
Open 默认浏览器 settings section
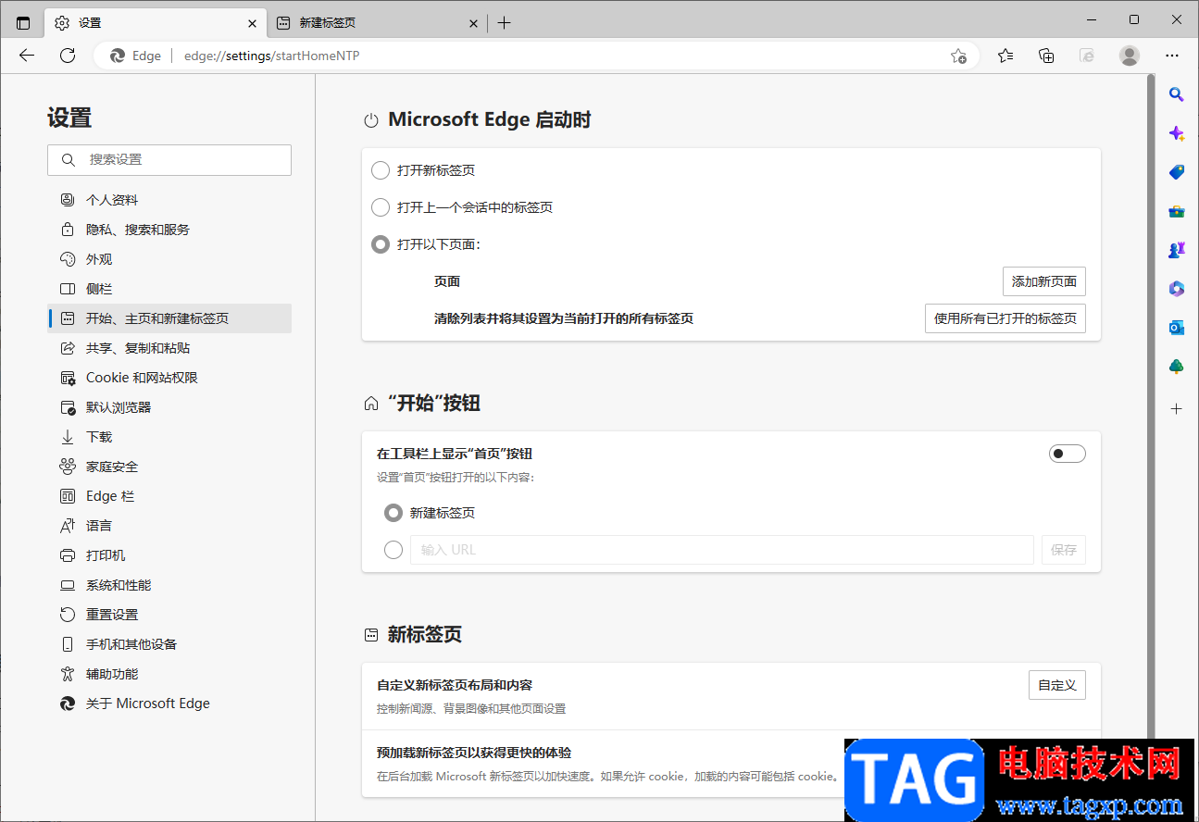point(169,407)
